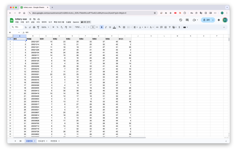Open version history clock icon

point(181,20)
